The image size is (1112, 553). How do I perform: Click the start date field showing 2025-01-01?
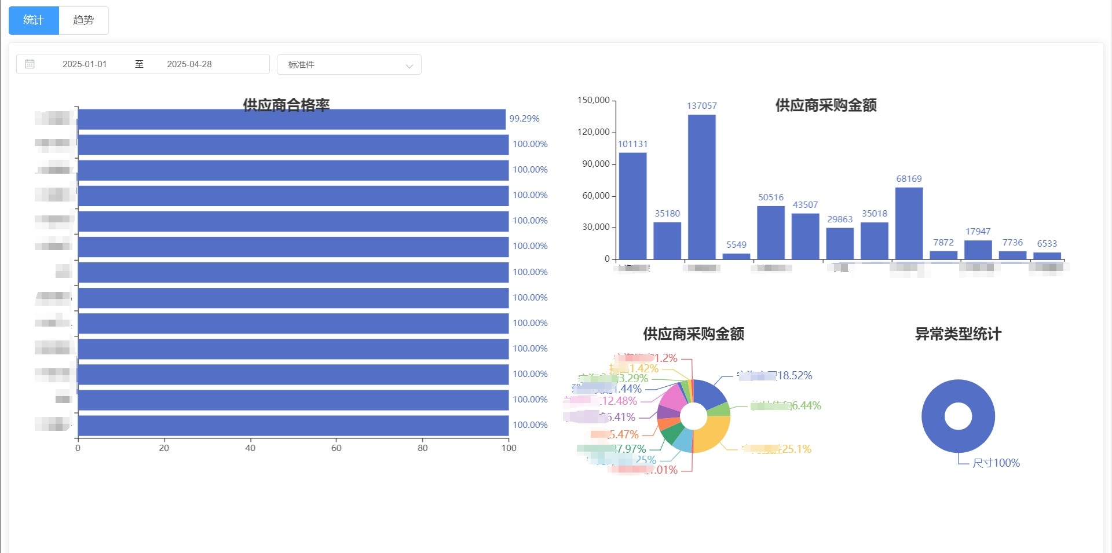coord(85,64)
